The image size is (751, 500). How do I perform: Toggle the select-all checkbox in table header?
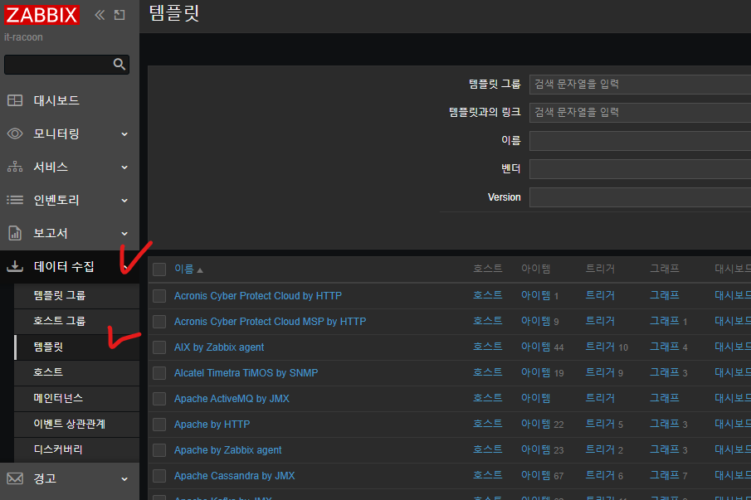159,269
